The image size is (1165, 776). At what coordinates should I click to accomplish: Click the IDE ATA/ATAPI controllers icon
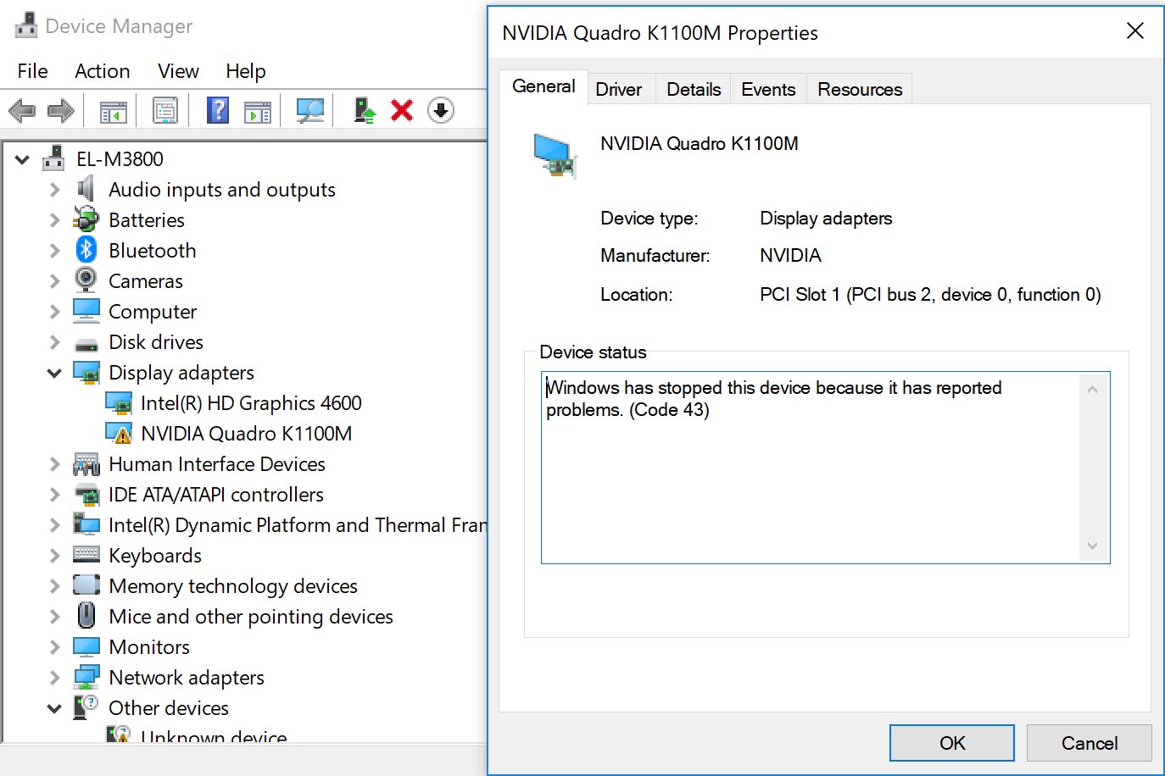pyautogui.click(x=86, y=494)
